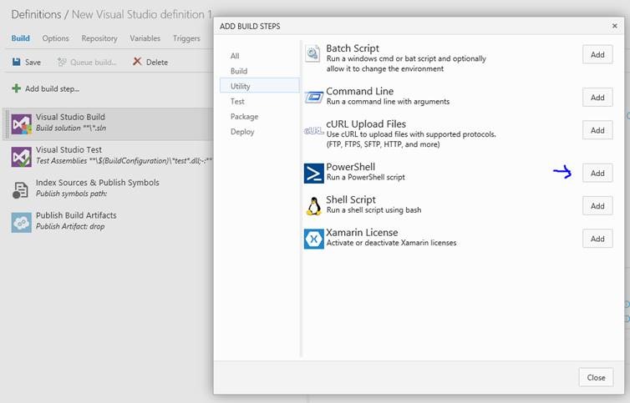This screenshot has width=630, height=403.
Task: Add the Batch Script build step
Action: [597, 54]
